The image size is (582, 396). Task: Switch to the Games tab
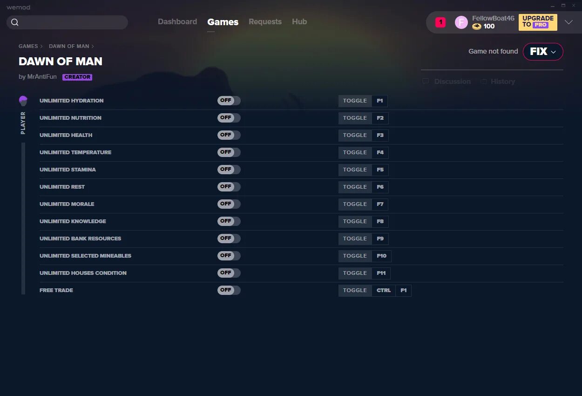point(223,22)
